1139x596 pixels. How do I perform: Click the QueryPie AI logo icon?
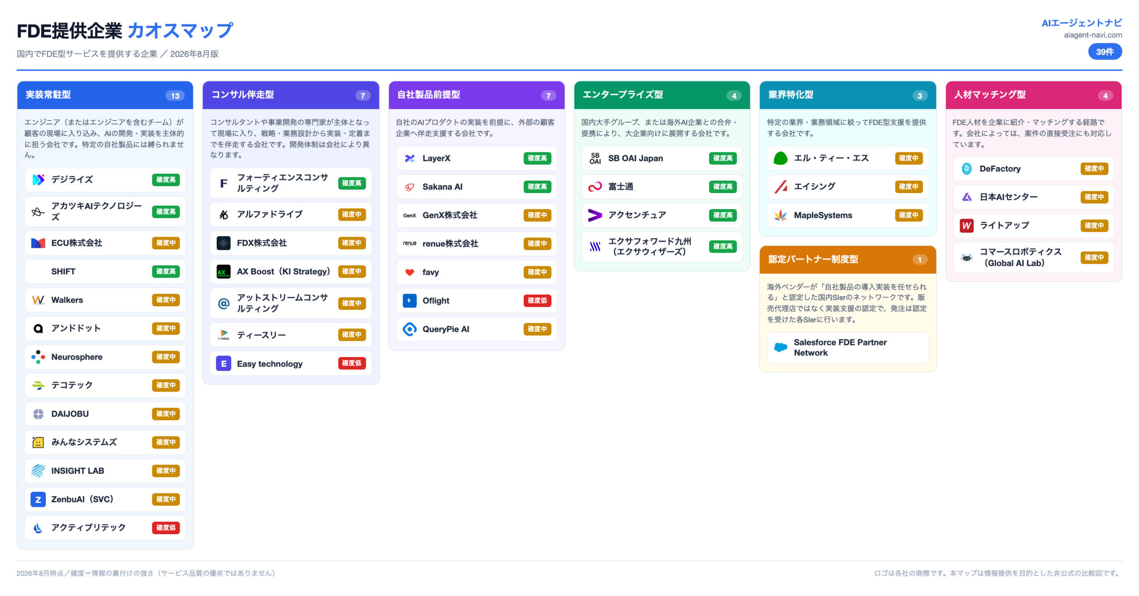coord(410,329)
